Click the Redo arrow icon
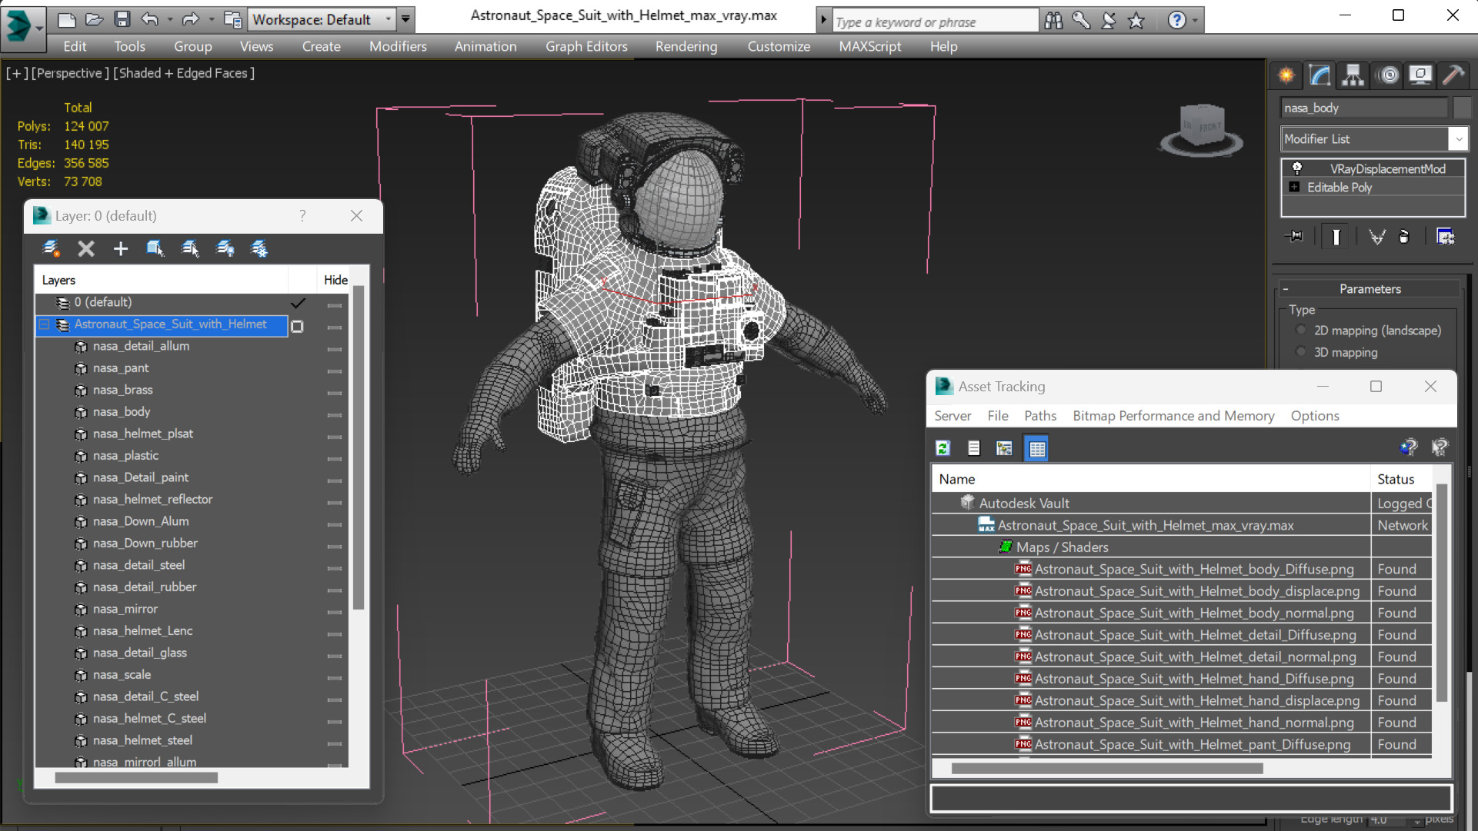The width and height of the screenshot is (1478, 831). pyautogui.click(x=190, y=19)
